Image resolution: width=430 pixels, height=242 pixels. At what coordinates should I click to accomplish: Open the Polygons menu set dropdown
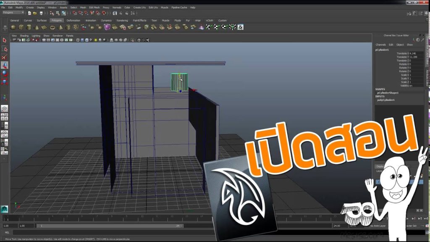click(13, 13)
